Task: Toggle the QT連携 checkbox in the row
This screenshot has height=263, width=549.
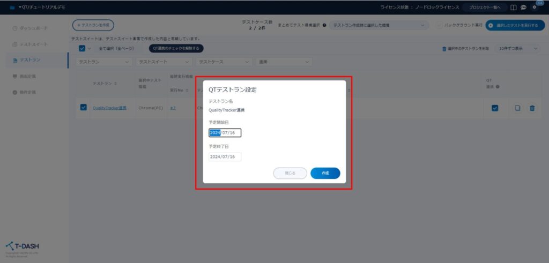Action: (495, 108)
